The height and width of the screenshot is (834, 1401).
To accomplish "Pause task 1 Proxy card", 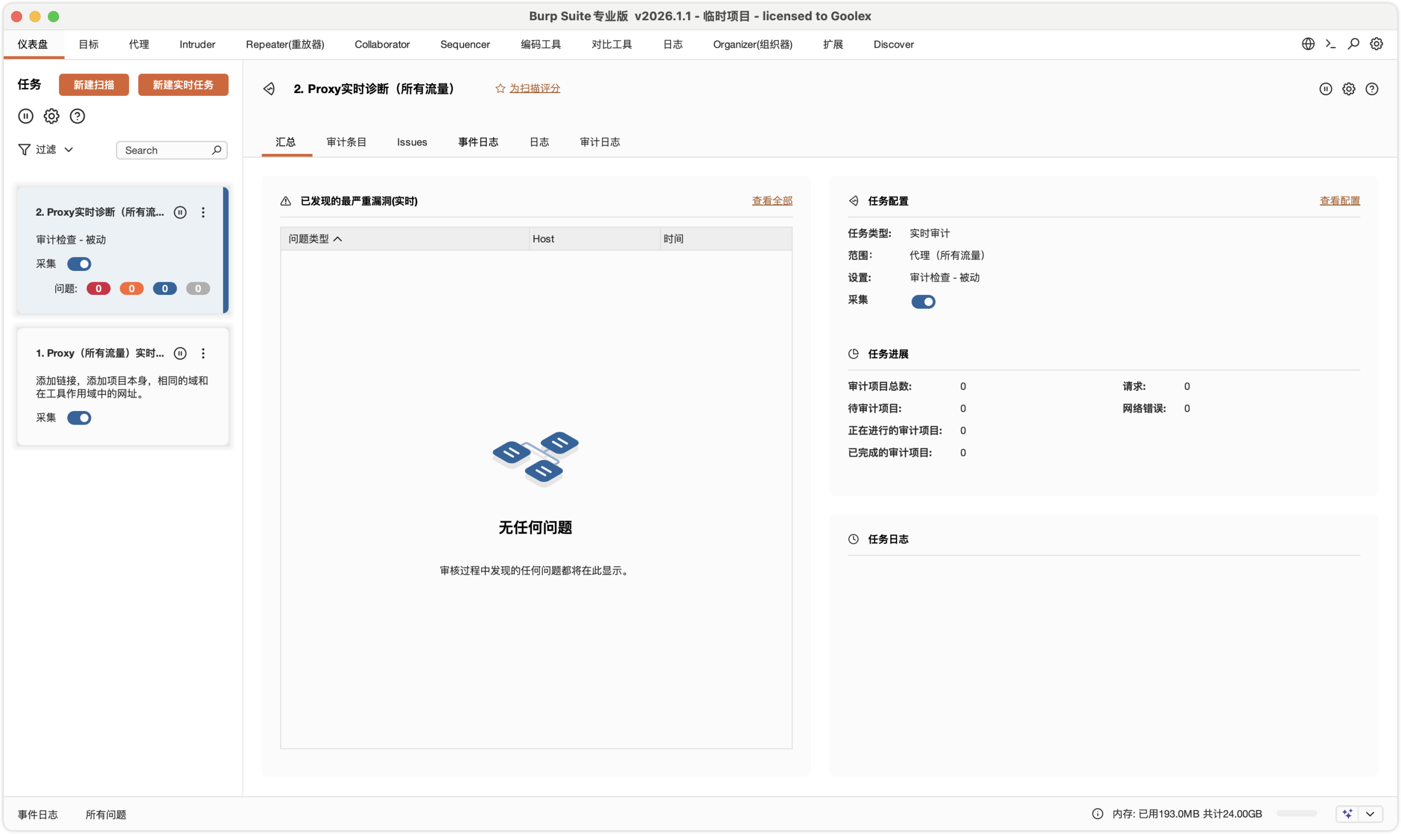I will (180, 353).
